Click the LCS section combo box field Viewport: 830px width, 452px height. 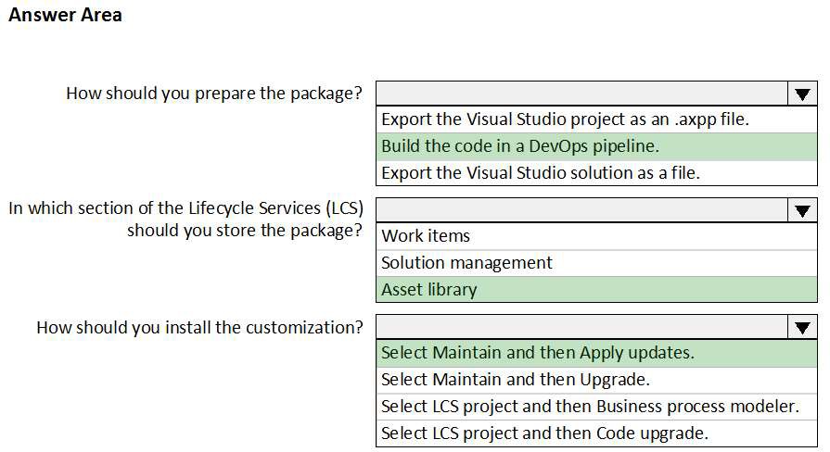[x=581, y=210]
